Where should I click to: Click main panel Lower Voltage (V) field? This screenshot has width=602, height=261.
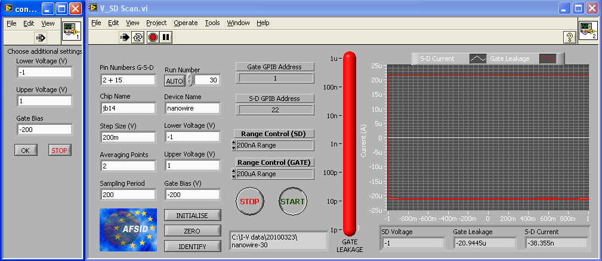tap(192, 137)
